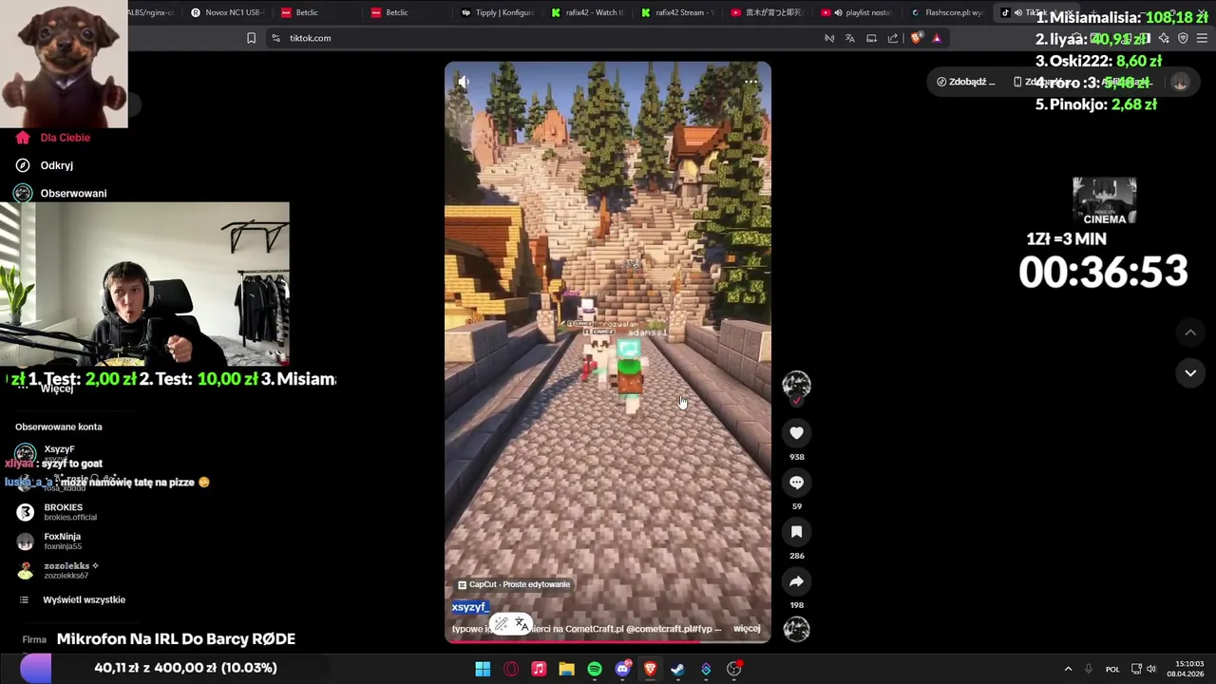Open Discord from the taskbar
This screenshot has width=1216, height=684.
[622, 669]
